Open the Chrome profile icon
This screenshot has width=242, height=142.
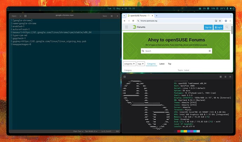click(226, 21)
